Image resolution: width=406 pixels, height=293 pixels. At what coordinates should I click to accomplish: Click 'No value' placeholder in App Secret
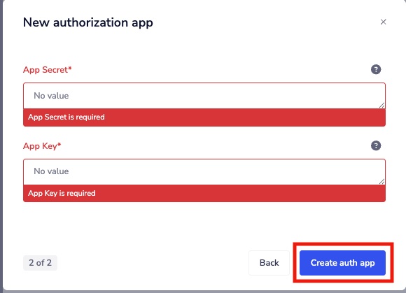[51, 96]
